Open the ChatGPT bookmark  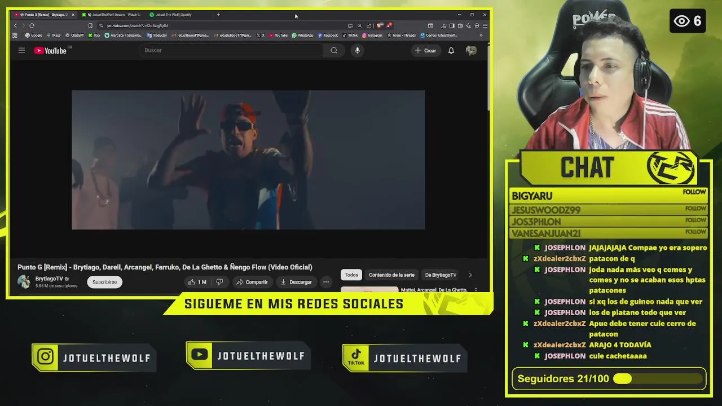(74, 35)
